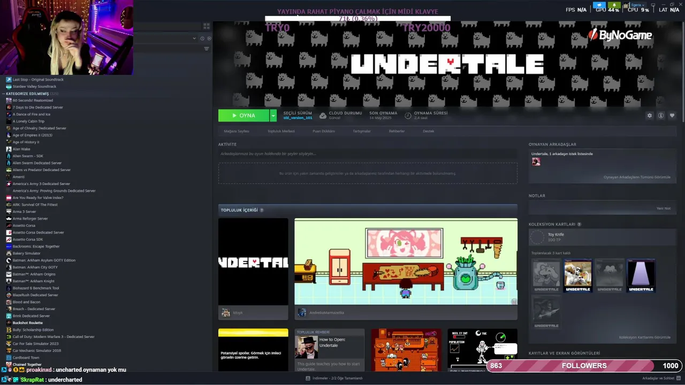Viewport: 685px width, 385px height.
Task: Click the Assetto Corsa game icon
Action: pos(9,226)
